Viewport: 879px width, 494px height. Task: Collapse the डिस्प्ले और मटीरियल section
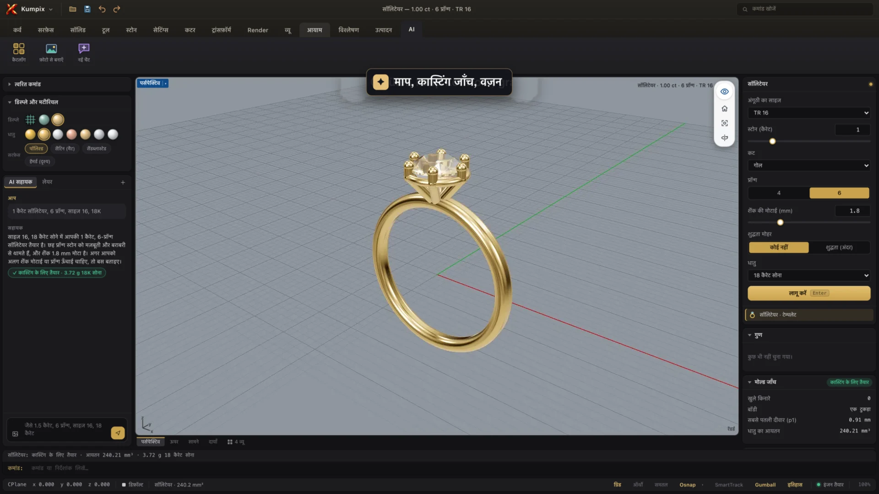coord(67,102)
